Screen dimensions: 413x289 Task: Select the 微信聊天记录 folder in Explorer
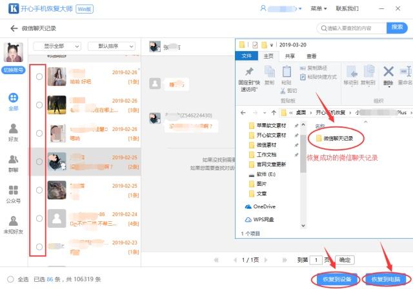pyautogui.click(x=335, y=139)
